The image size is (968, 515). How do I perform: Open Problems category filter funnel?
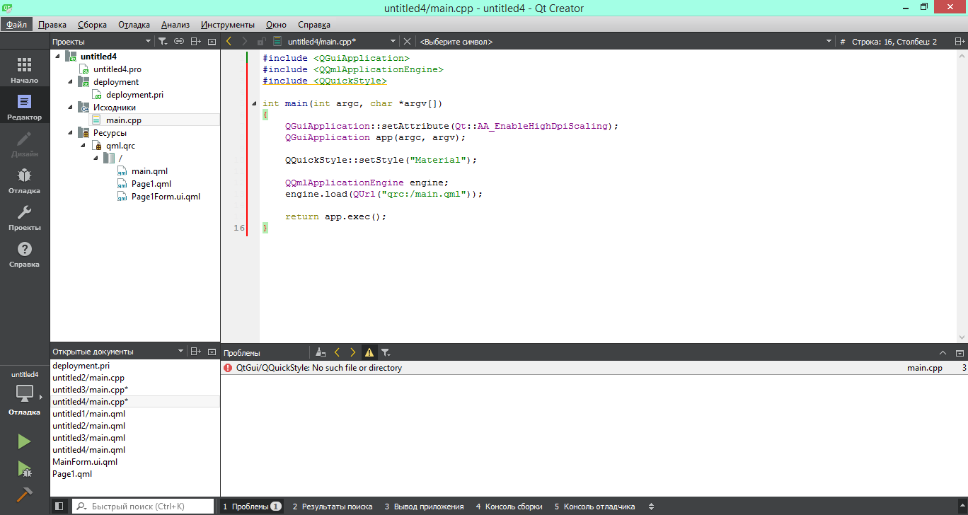pos(386,352)
